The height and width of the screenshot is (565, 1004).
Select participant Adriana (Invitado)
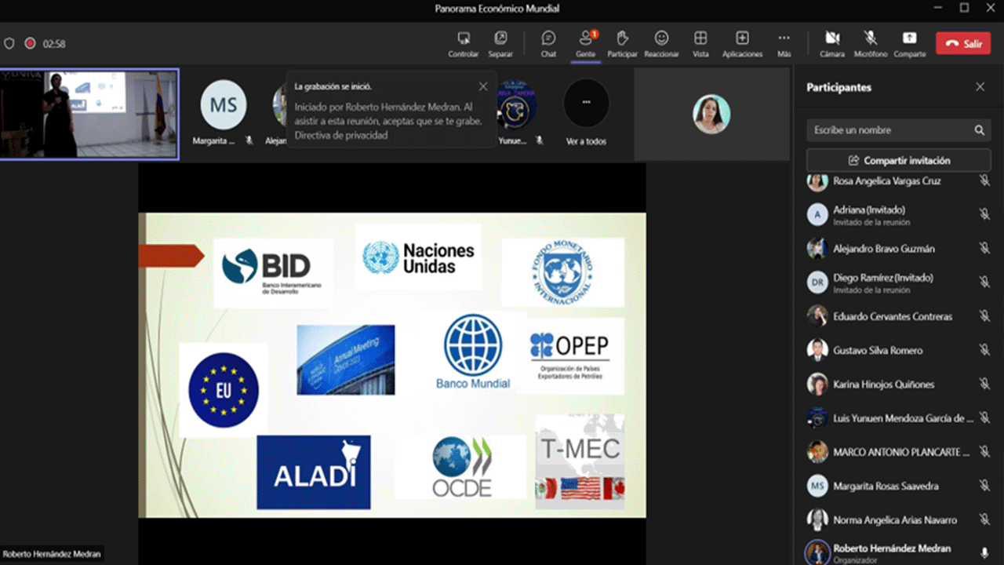[899, 215]
